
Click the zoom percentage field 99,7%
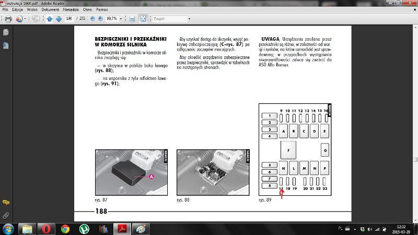112,19
